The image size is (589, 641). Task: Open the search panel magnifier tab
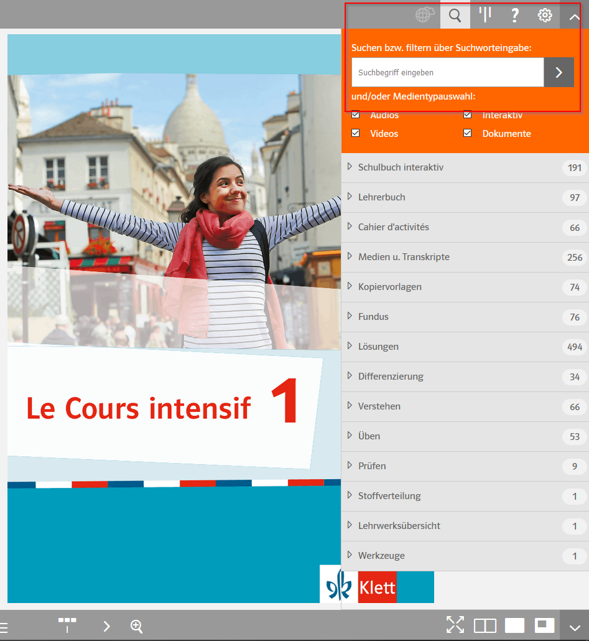[x=455, y=15]
